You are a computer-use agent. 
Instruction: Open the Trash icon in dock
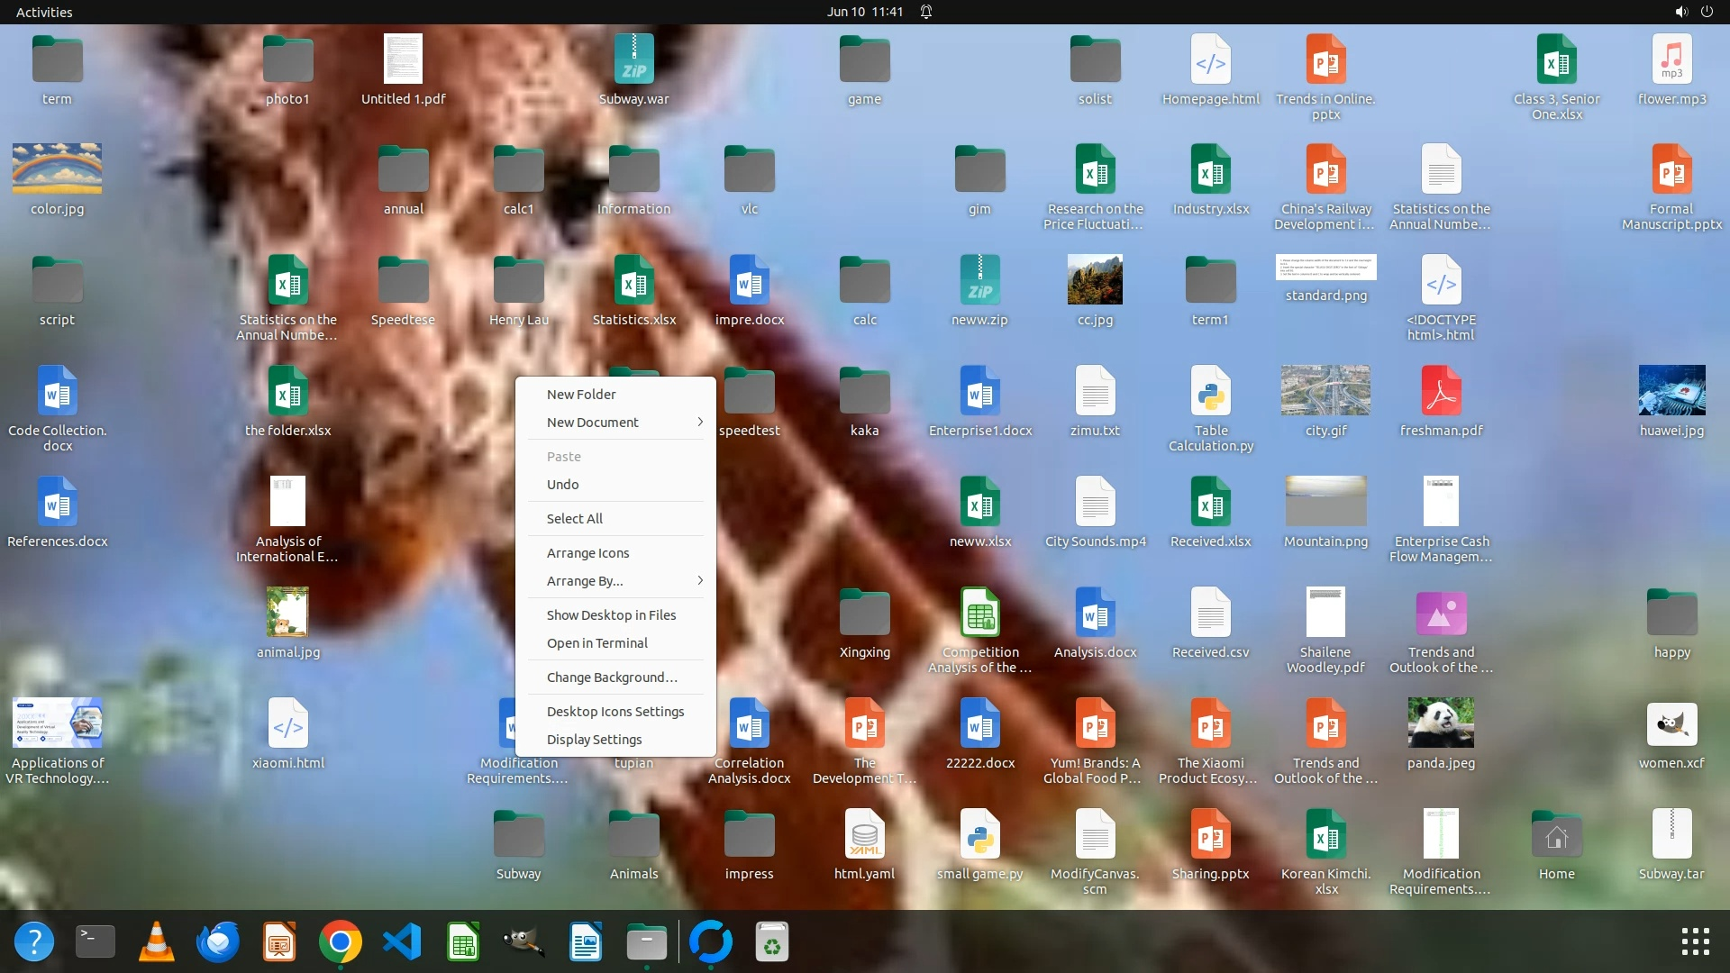point(771,942)
